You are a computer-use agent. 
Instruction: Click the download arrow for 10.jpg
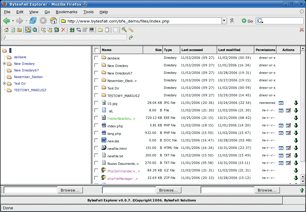296,103
